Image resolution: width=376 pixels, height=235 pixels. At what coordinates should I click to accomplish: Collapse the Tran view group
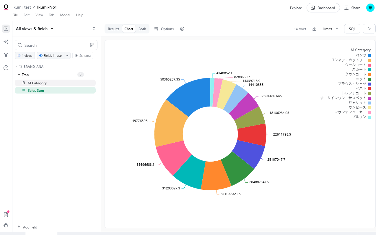pyautogui.click(x=19, y=75)
